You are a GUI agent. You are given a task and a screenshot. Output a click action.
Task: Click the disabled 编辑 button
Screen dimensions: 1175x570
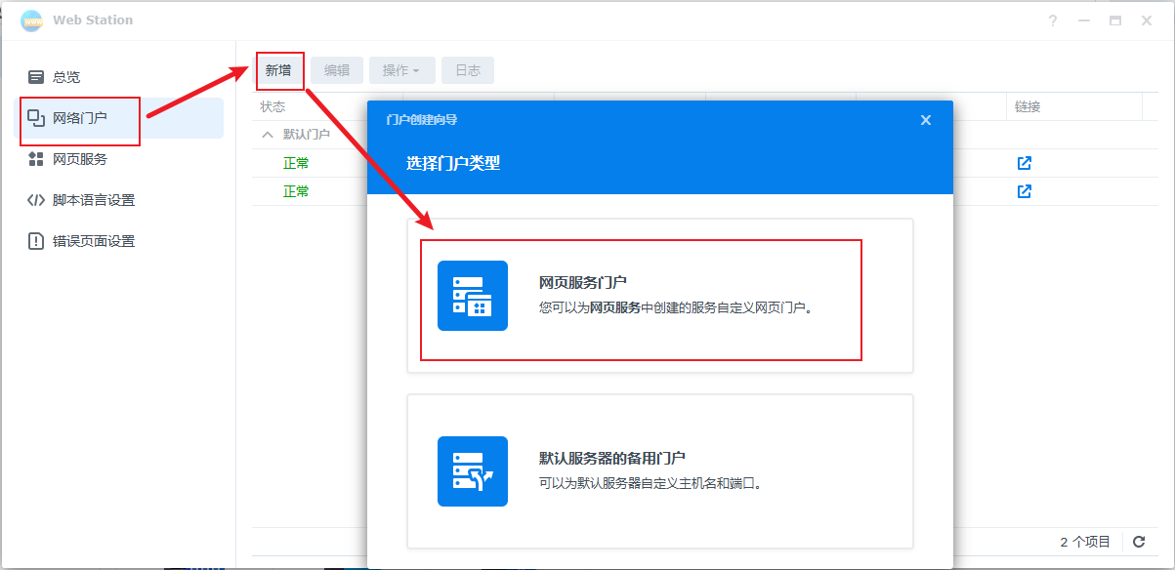337,70
